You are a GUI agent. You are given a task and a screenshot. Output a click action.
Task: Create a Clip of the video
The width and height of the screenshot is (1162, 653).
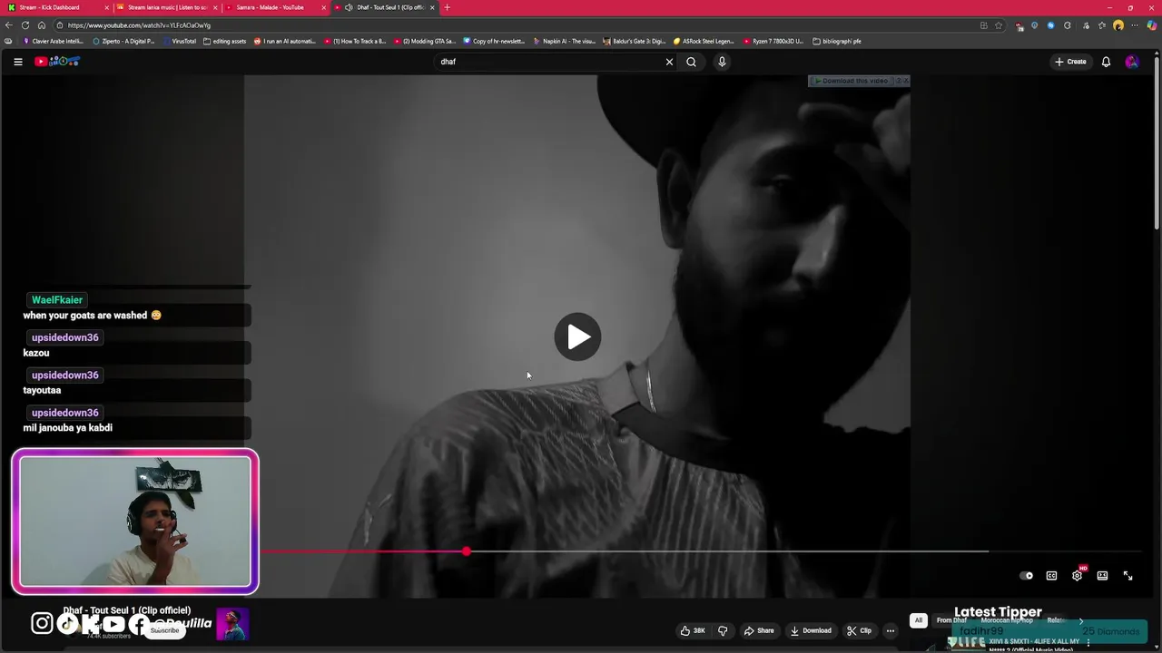[x=859, y=630]
